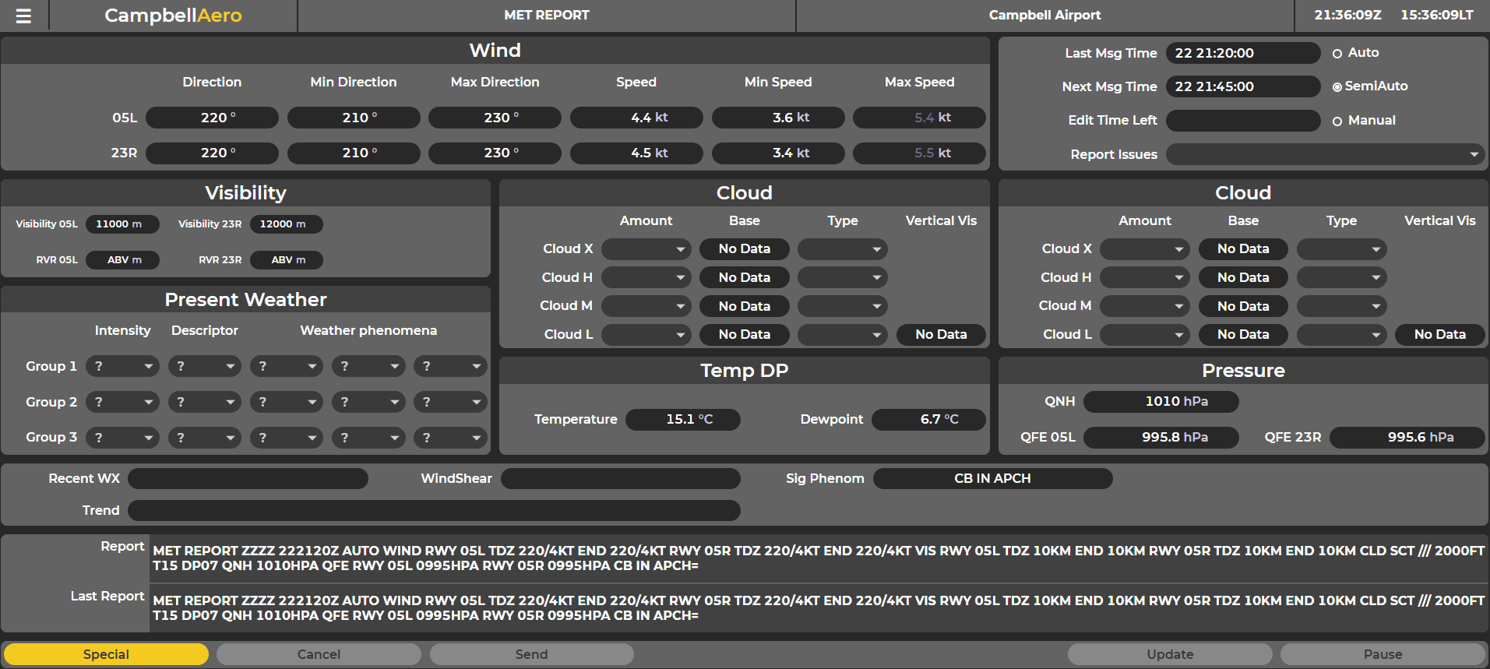Click the current Report text area
This screenshot has width=1490, height=669.
(819, 558)
